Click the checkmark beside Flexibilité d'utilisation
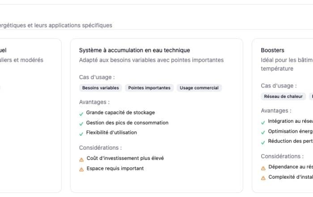The width and height of the screenshot is (313, 197). tap(81, 133)
